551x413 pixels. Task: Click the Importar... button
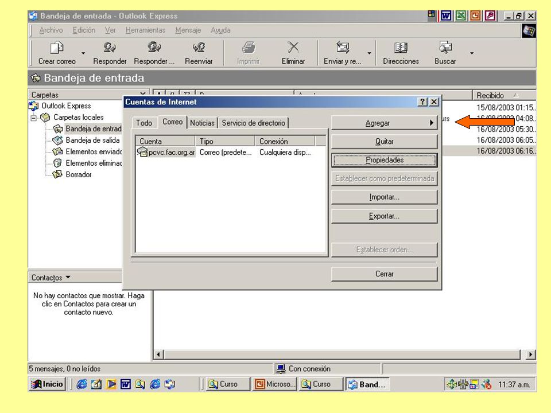pyautogui.click(x=385, y=197)
